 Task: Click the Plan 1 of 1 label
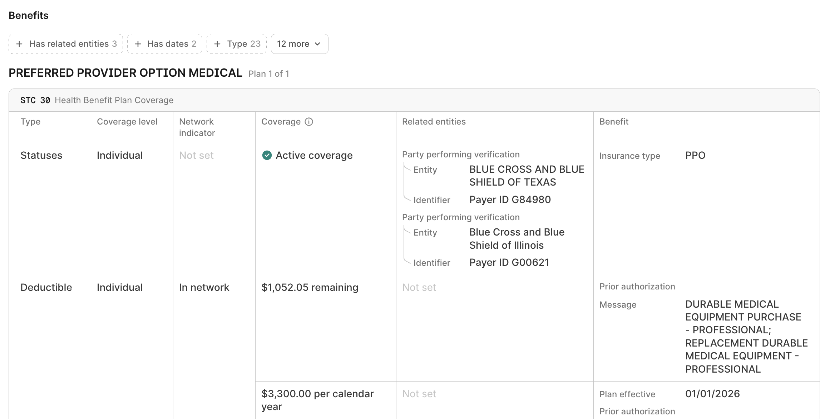click(x=269, y=74)
